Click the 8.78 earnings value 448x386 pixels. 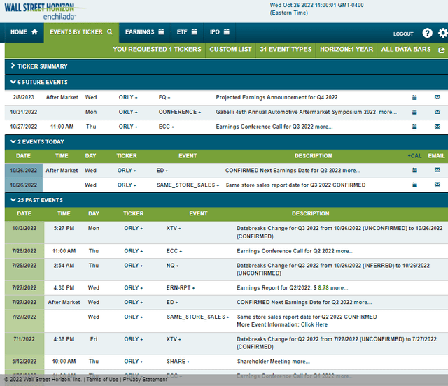[x=323, y=288]
